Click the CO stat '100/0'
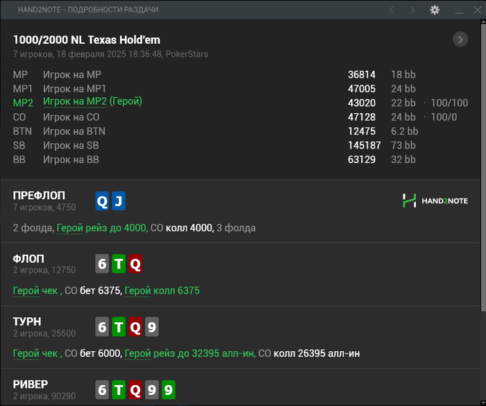 click(x=444, y=117)
